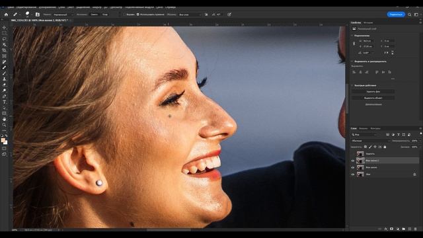
Task: Open the layer filter type dropdown
Action: (364, 135)
